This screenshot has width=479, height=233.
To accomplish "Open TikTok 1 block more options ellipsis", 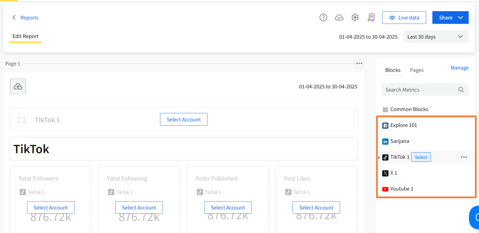I will tap(464, 157).
